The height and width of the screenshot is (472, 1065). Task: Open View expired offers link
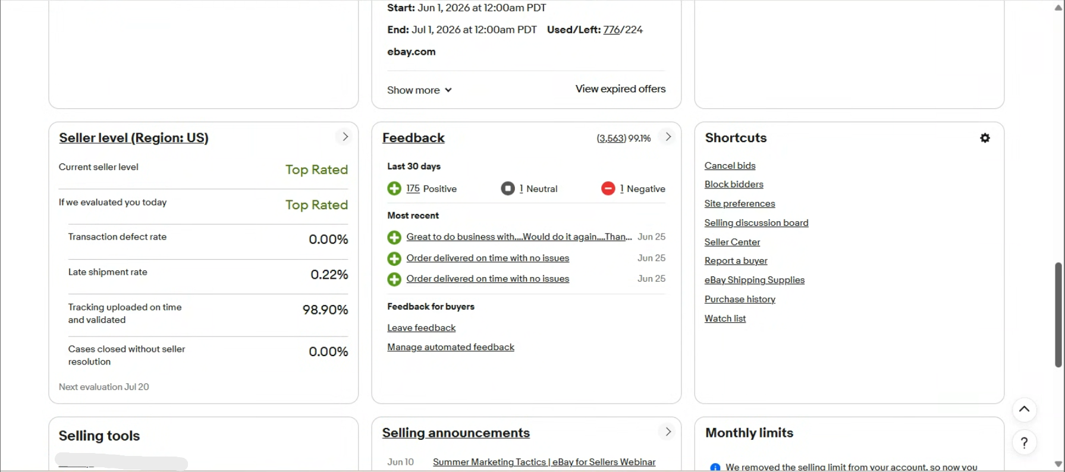coord(620,89)
